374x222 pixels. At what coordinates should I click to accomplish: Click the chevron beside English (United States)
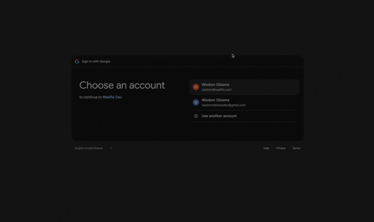pos(111,148)
